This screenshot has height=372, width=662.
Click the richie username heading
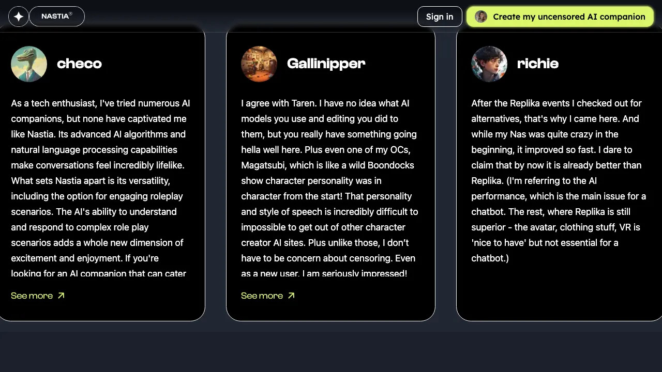pyautogui.click(x=537, y=64)
